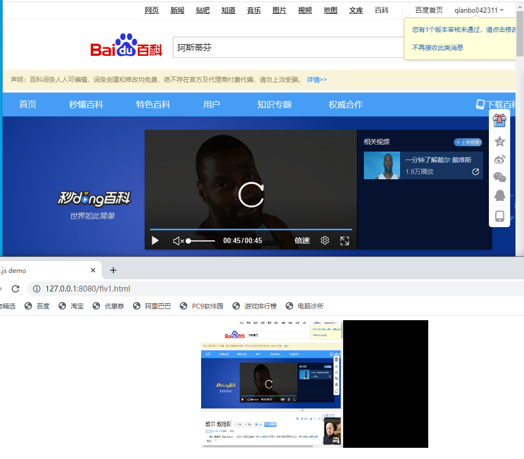Share to Weibo sidebar icon
Viewport: 524px width, 459px height.
(x=500, y=160)
